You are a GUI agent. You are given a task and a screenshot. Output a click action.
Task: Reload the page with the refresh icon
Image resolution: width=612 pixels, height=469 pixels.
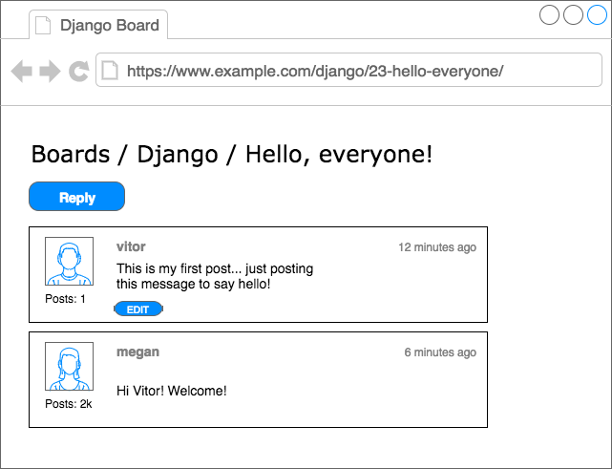coord(78,71)
